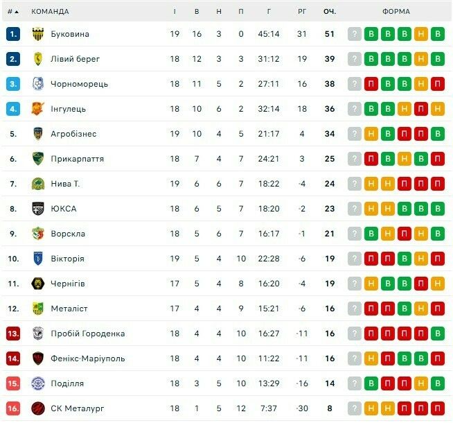The image size is (453, 423).
Task: Open the Прикарпаття team link
Action: (x=77, y=159)
